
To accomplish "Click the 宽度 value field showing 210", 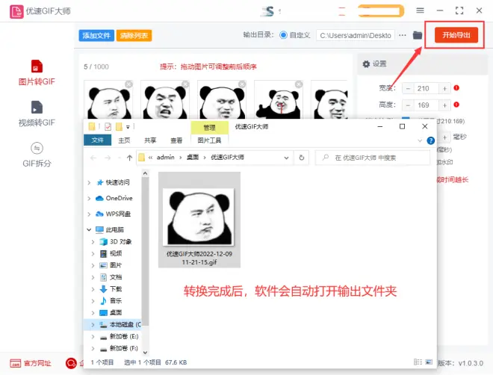I will tap(426, 89).
